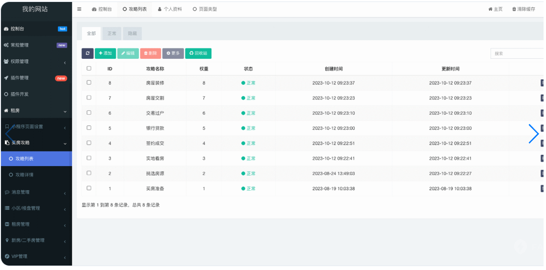Viewport: 546px width, 270px height.
Task: Open the 更多 dropdown button
Action: (x=173, y=53)
